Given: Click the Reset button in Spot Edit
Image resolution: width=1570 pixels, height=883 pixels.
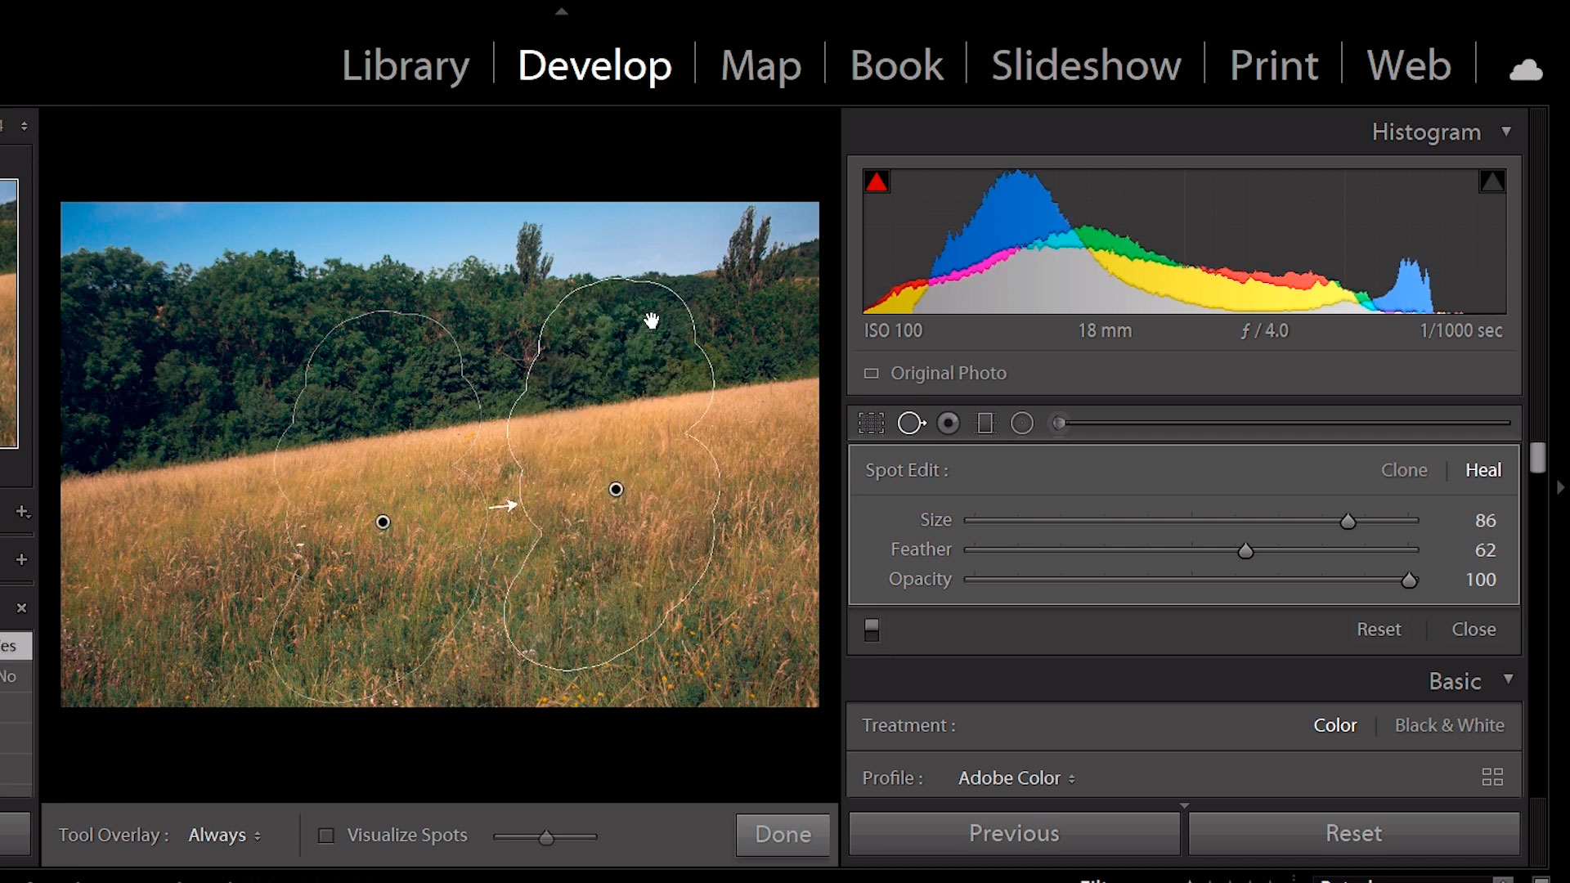Looking at the screenshot, I should click(x=1379, y=629).
